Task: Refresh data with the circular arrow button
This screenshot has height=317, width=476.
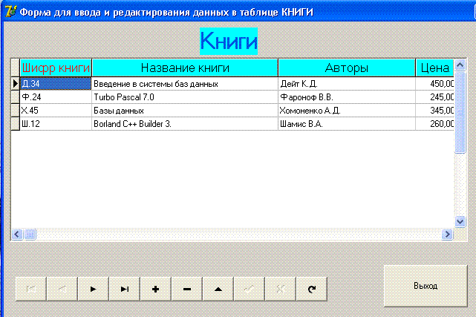Action: (312, 289)
